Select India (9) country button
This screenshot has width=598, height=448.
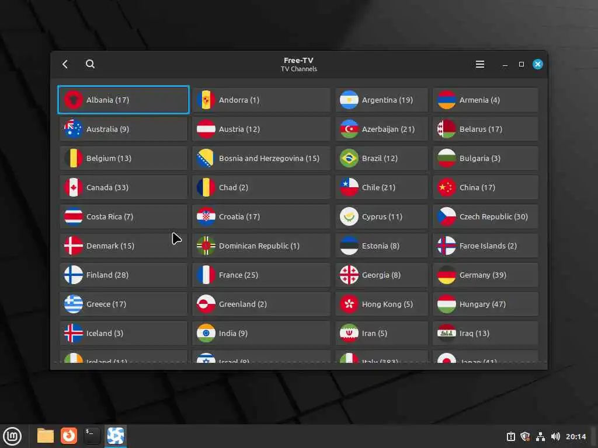[261, 333]
